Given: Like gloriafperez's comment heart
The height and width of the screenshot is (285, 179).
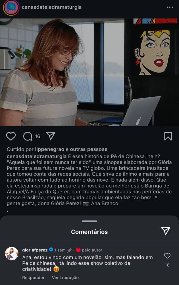Looking at the screenshot, I should click(167, 256).
